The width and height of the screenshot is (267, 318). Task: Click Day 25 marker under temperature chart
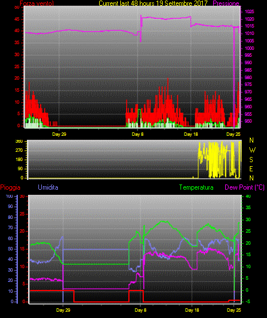[234, 310]
